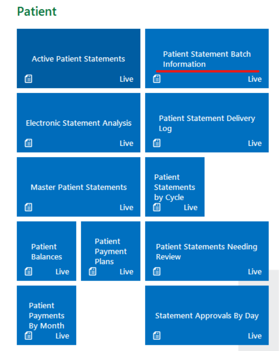Click the report icon on Patient Balances tile
Viewport: 280px width, 351px height.
point(29,271)
